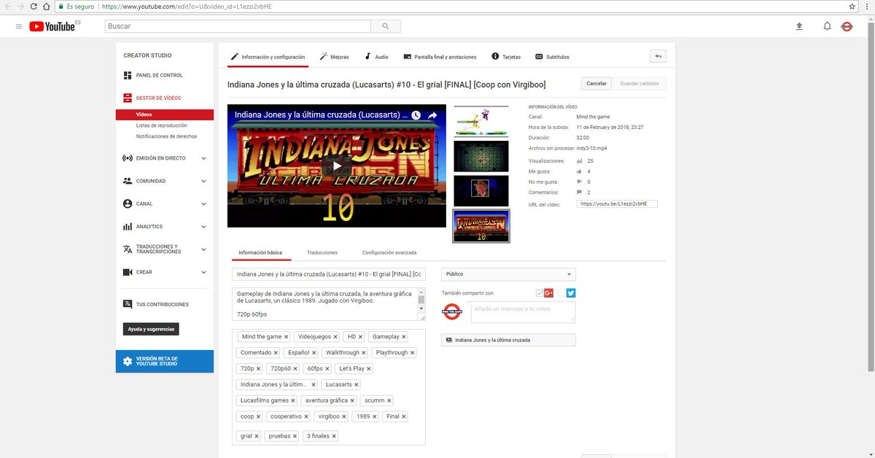Expand Analytics section chevron
This screenshot has width=875, height=458.
[203, 227]
